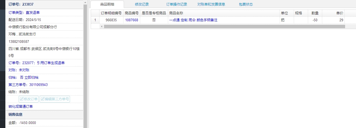The width and height of the screenshot is (356, 128).
Task: Click the table scroll-left arrow
Action: pyautogui.click(x=101, y=26)
